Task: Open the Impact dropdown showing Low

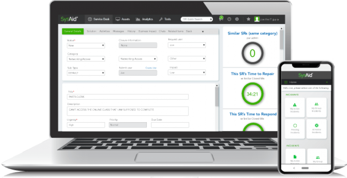Action: [187, 72]
